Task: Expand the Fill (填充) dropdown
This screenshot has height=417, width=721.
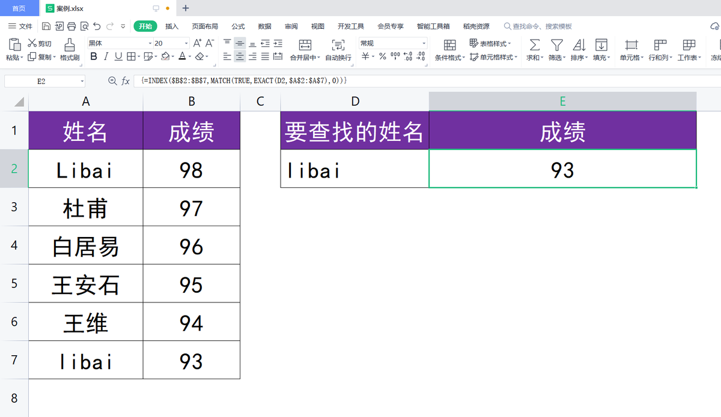Action: pyautogui.click(x=609, y=58)
